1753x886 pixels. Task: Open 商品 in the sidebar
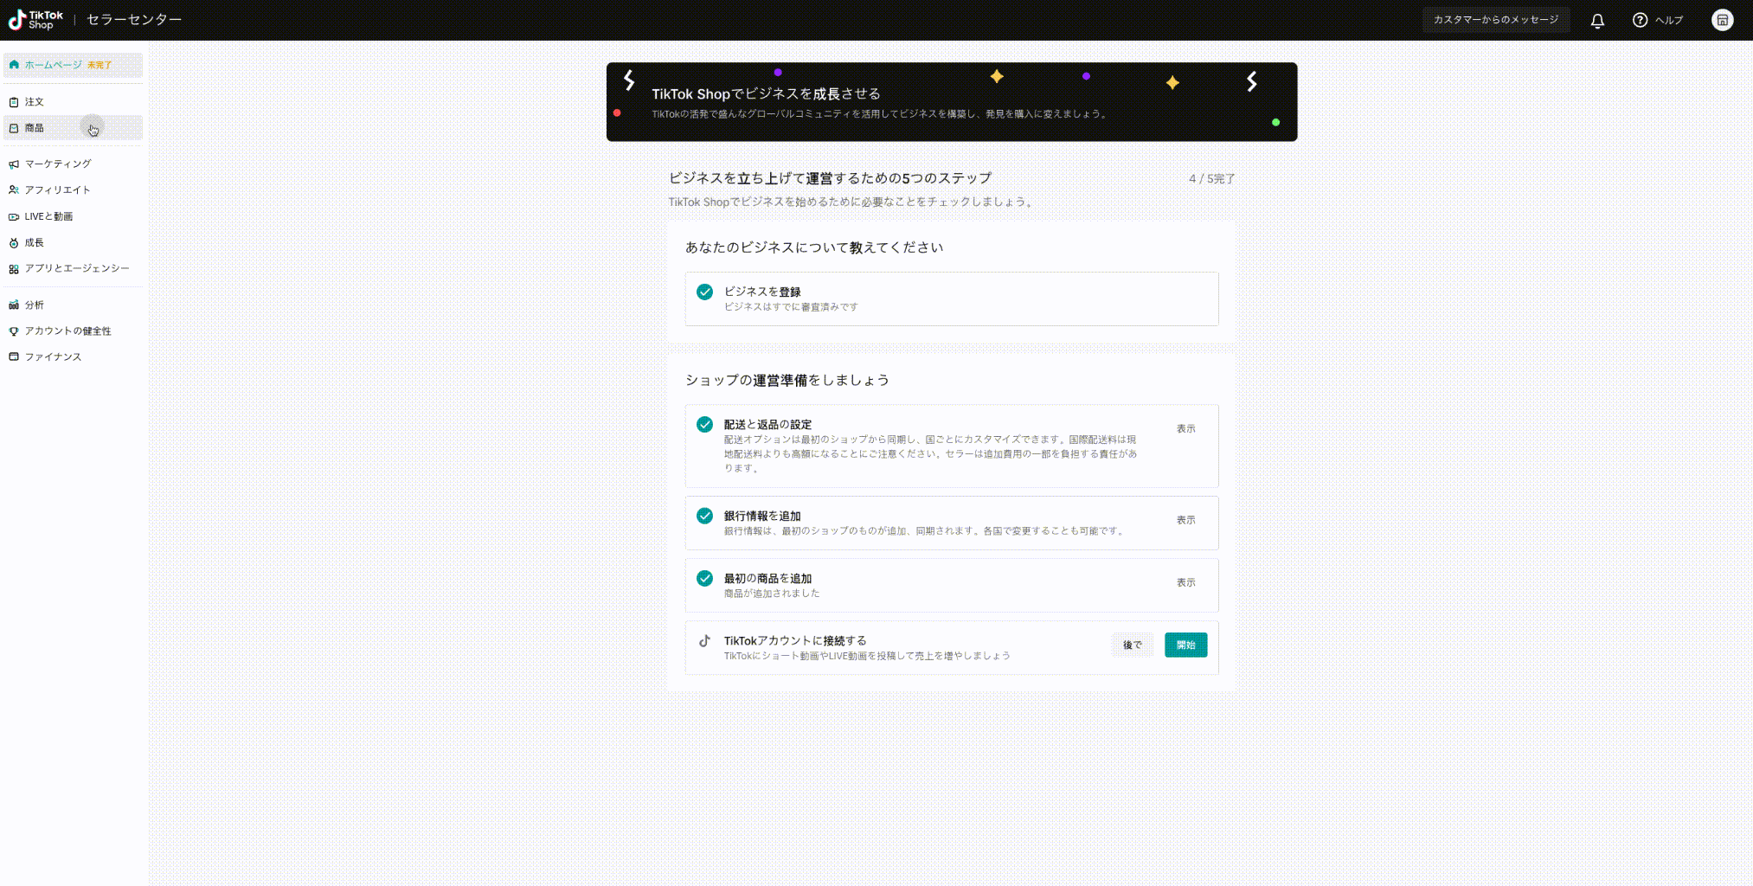[73, 128]
